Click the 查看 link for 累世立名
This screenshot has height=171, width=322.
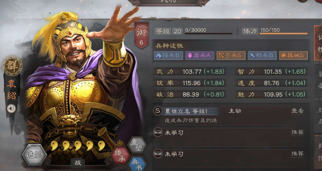click(x=297, y=111)
